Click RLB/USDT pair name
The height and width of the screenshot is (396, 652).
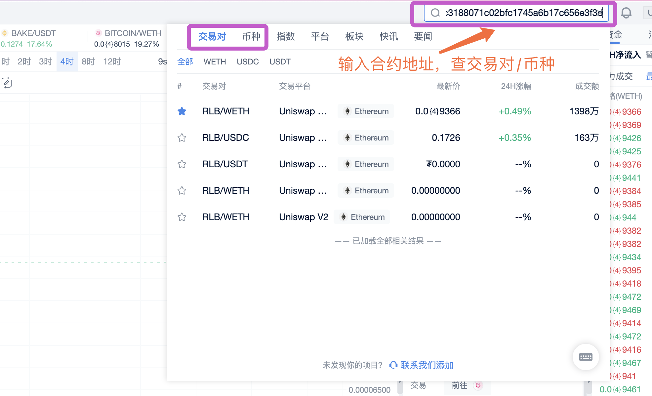tap(225, 164)
